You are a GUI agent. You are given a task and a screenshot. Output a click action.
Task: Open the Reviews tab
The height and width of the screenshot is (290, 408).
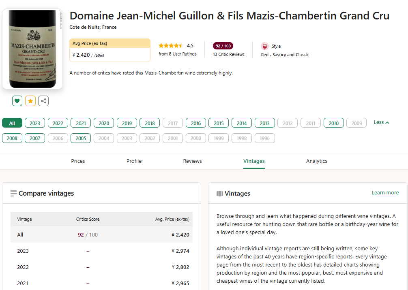tap(192, 161)
